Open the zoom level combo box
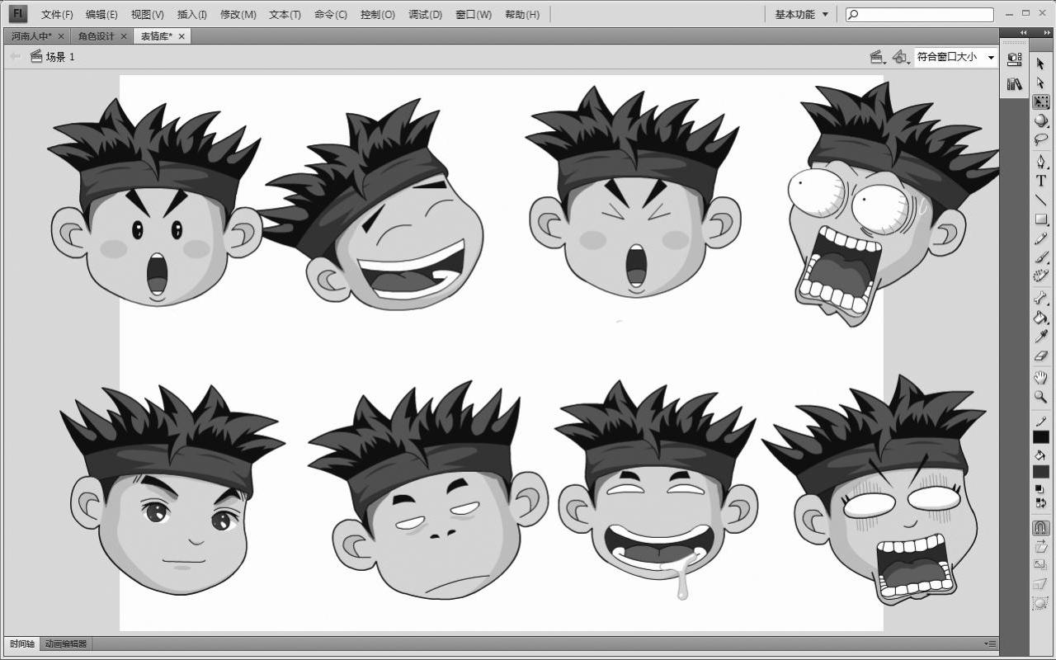 point(955,57)
